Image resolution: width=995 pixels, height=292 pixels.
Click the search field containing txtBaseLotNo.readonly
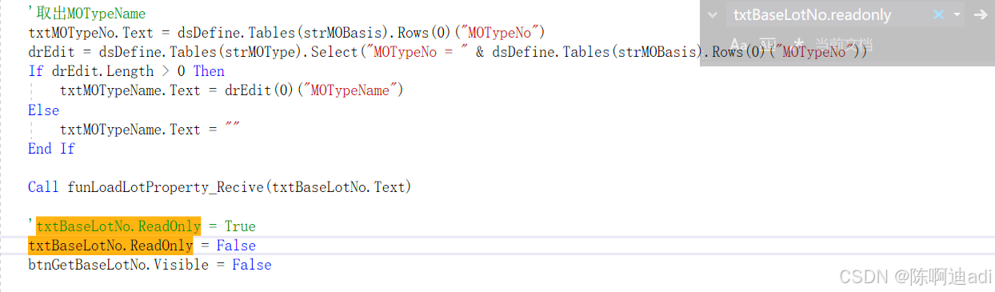click(828, 14)
